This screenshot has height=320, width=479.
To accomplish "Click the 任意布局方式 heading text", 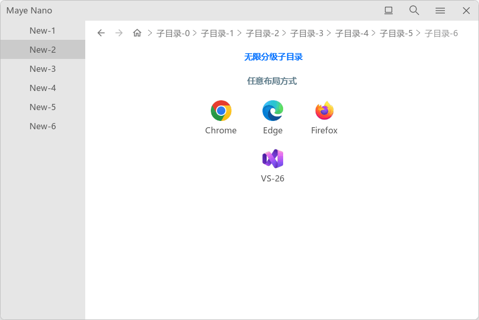I will coord(272,81).
